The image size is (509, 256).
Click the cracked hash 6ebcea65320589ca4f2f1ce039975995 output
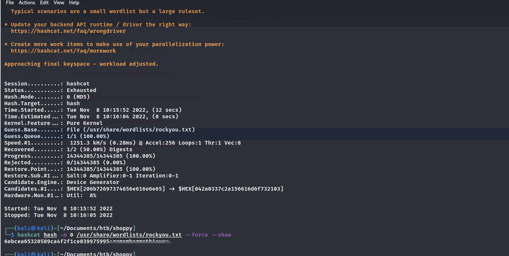click(57, 242)
